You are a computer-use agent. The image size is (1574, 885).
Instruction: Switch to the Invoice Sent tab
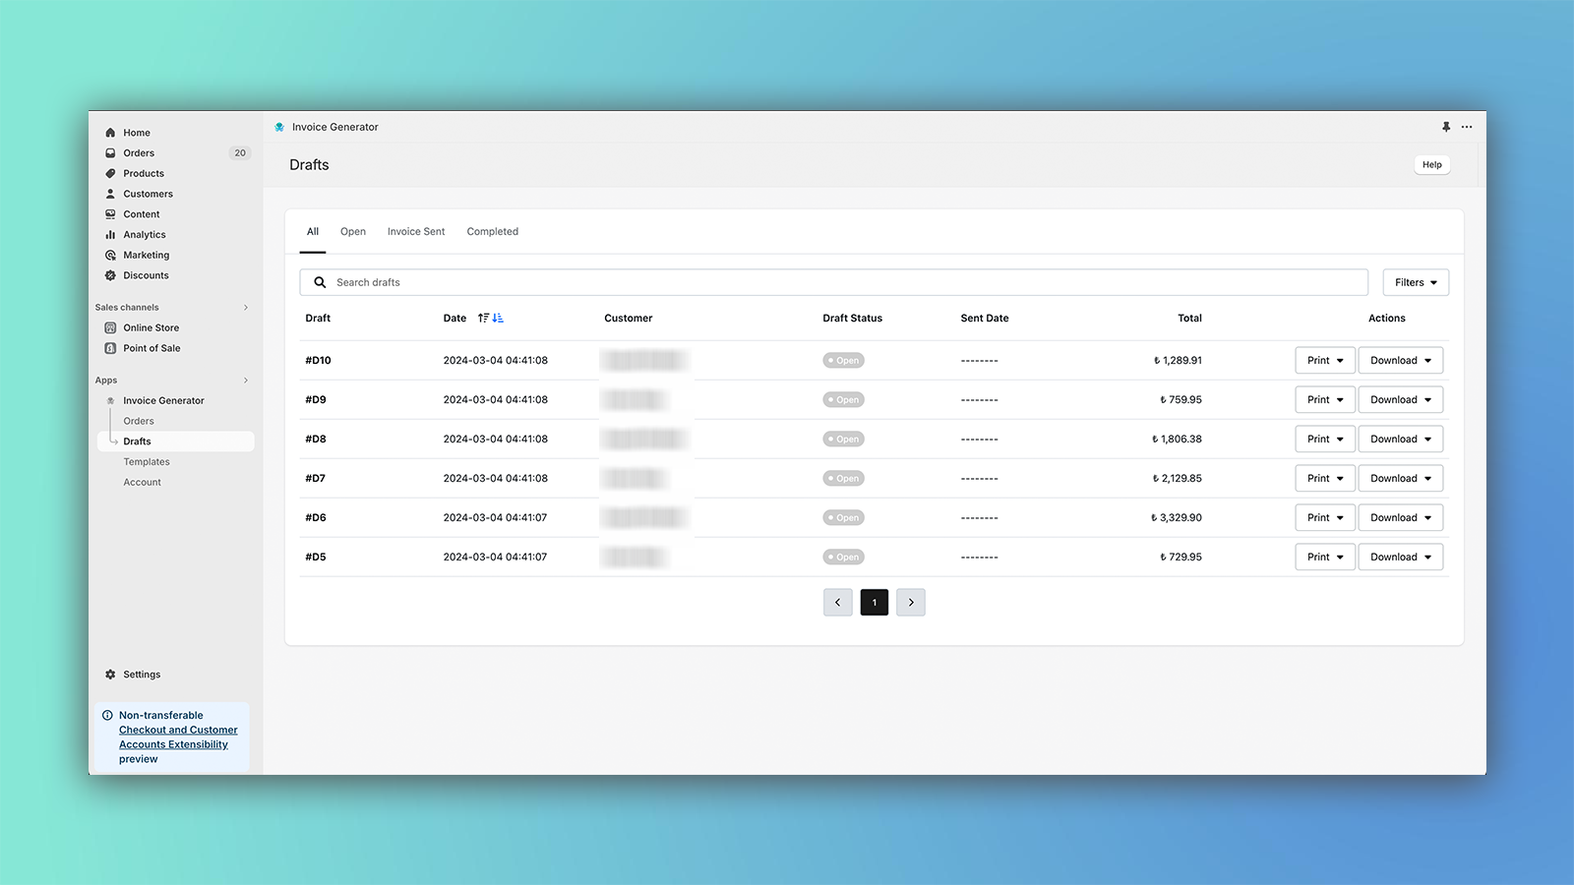(416, 232)
